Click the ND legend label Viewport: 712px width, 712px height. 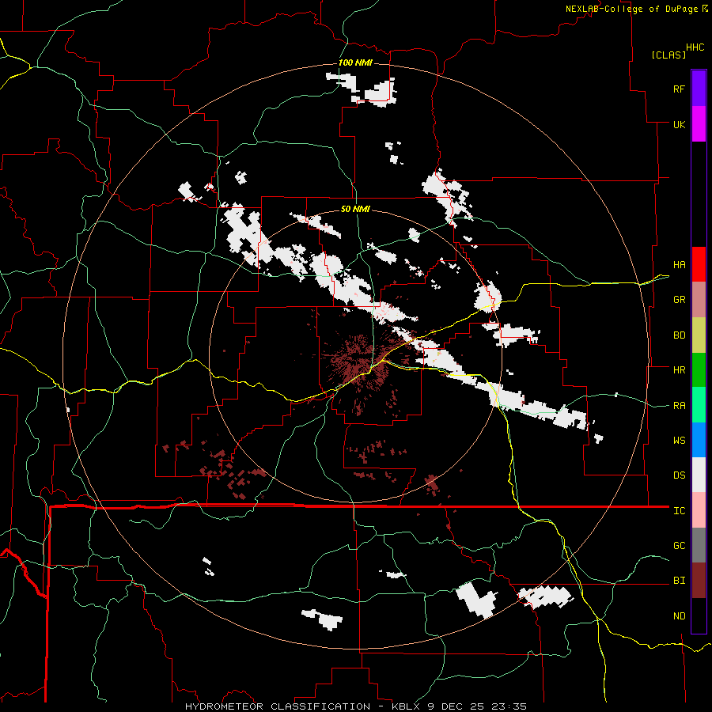(x=679, y=616)
